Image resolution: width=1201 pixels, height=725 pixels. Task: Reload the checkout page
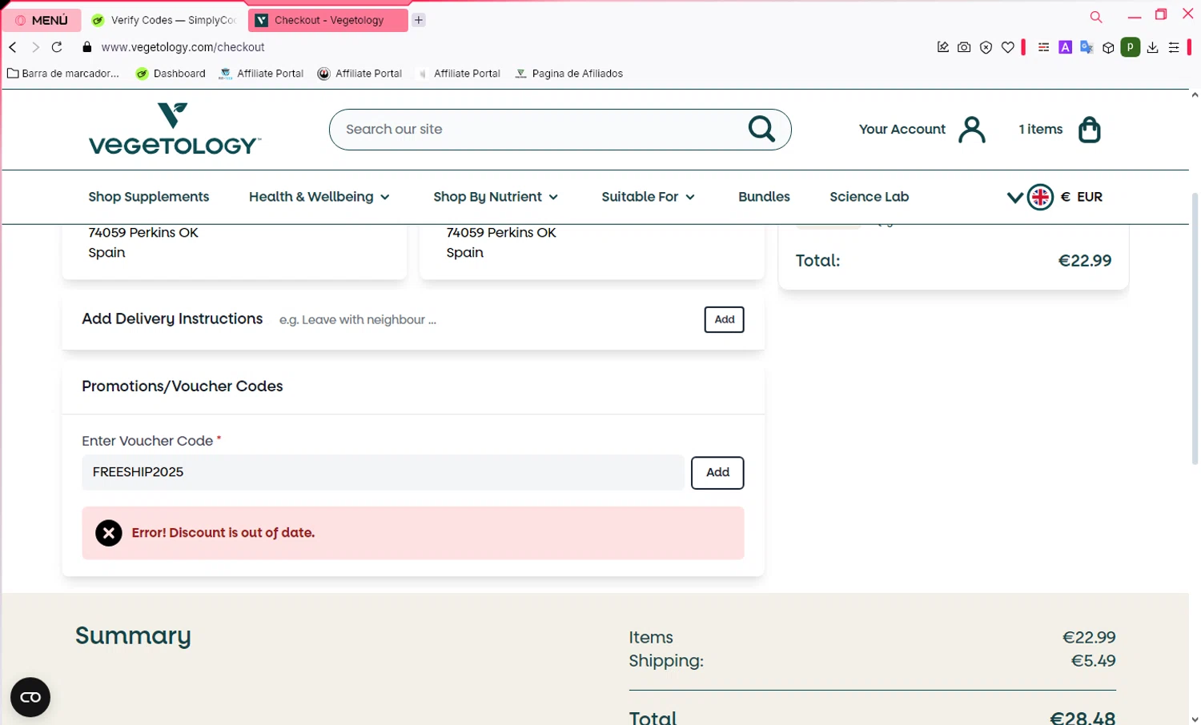[x=57, y=47]
